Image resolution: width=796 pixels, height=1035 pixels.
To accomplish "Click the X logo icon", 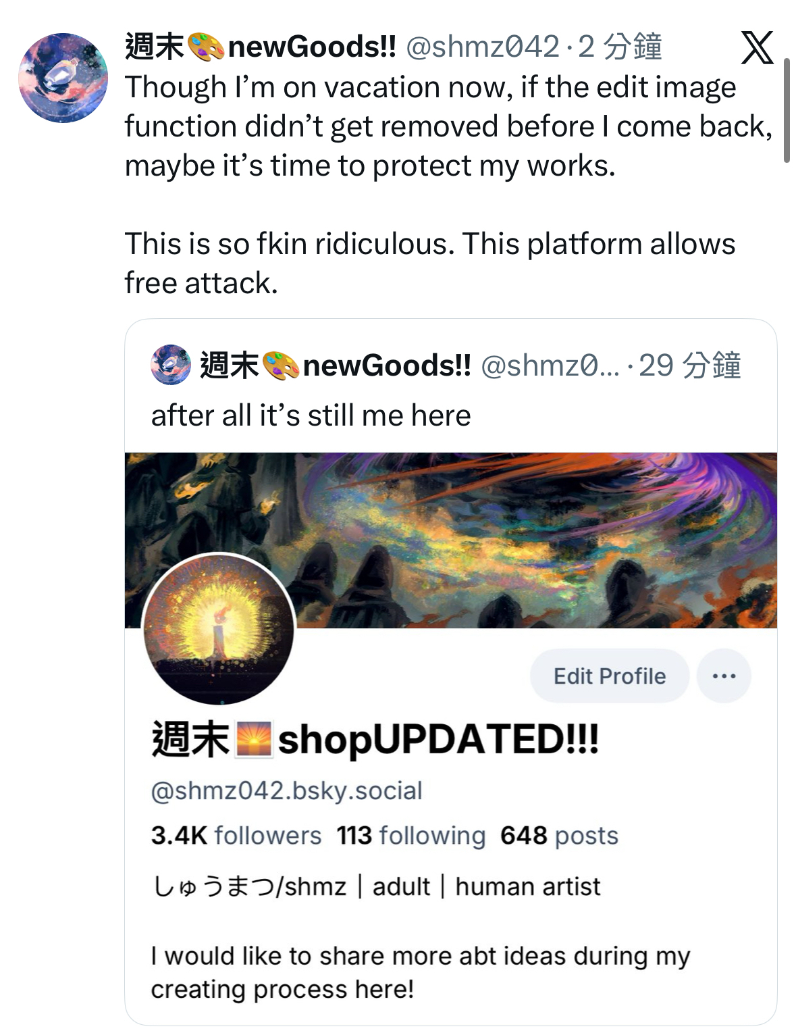I will pos(757,47).
